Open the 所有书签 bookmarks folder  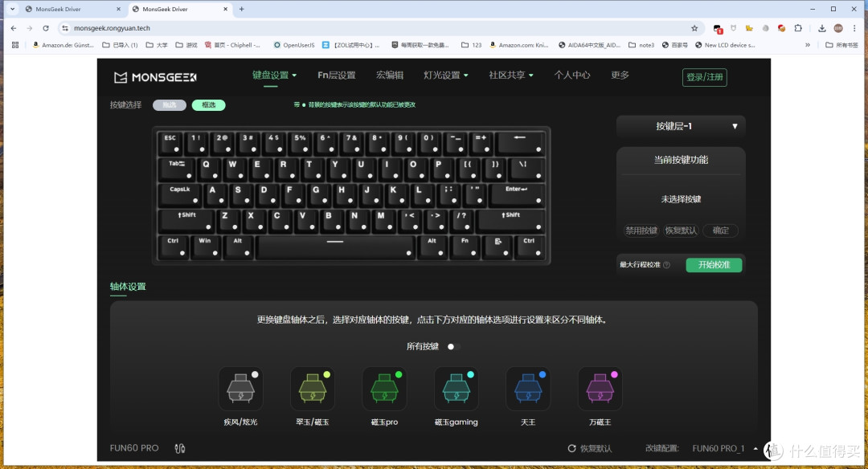point(841,45)
